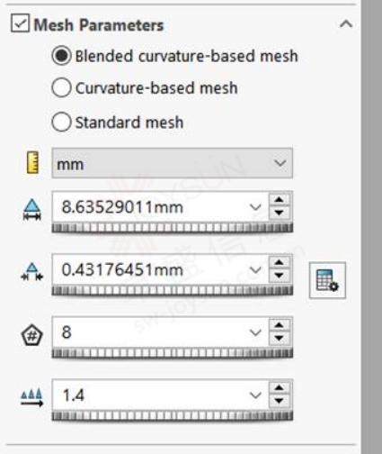Open dropdown for the value 8 field
This screenshot has height=454, width=382.
click(x=255, y=332)
